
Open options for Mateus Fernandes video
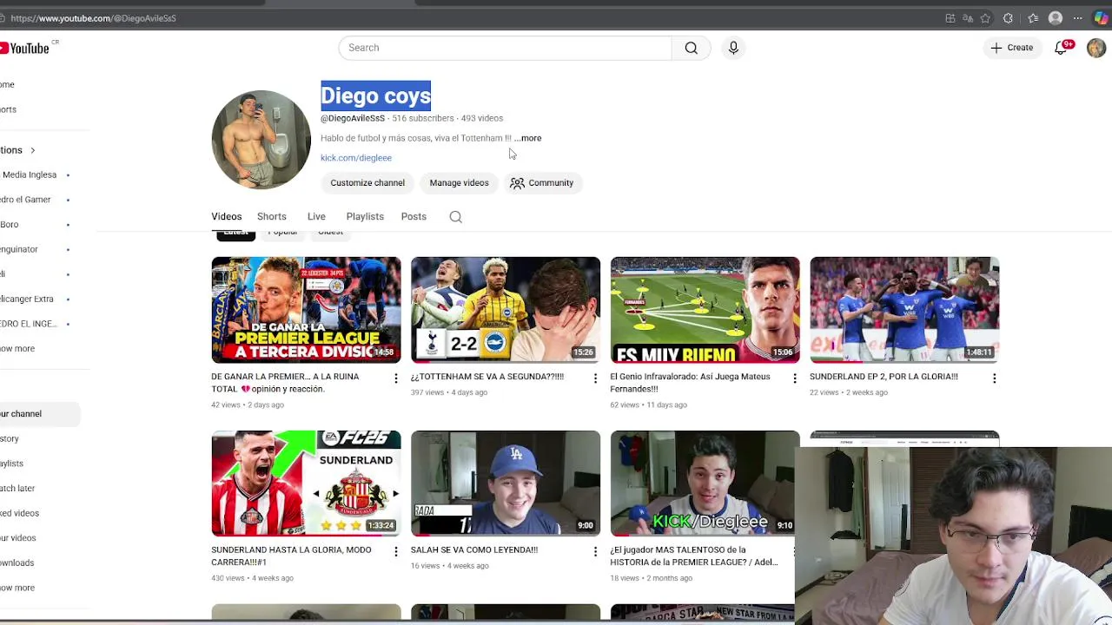[794, 378]
